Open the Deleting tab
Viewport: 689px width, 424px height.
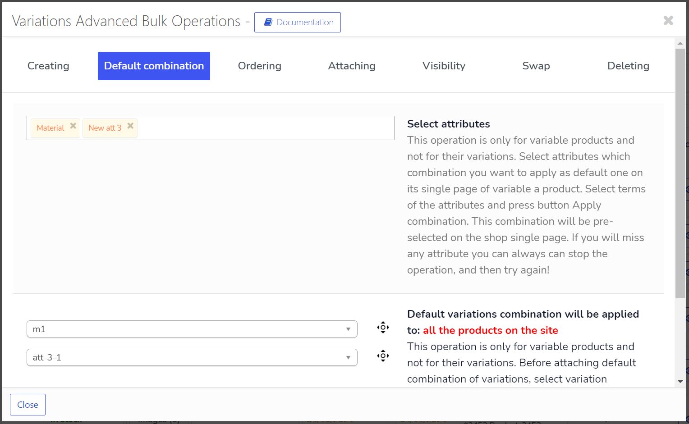[x=628, y=66]
